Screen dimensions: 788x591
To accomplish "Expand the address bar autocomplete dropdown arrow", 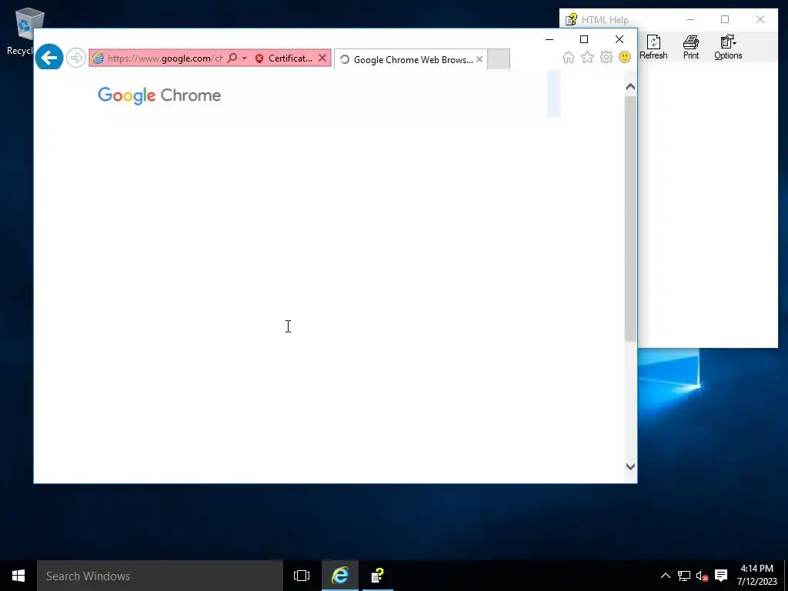I will [244, 58].
